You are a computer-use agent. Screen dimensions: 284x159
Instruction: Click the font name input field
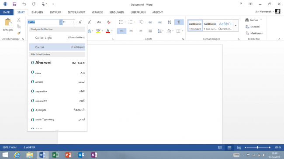43,22
